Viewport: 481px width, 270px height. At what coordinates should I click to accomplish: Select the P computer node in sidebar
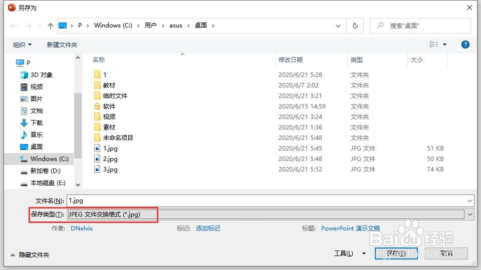[x=23, y=62]
